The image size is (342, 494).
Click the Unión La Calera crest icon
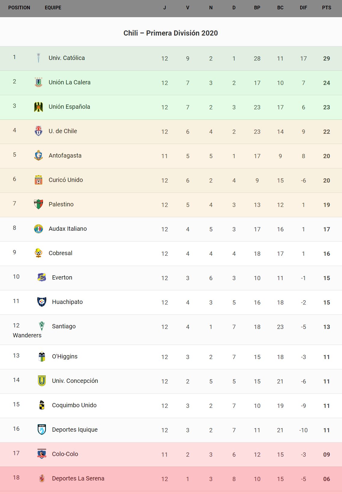[39, 82]
